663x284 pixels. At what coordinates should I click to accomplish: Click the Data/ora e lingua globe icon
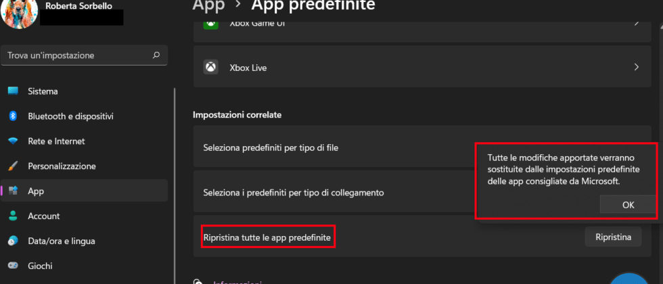click(13, 241)
